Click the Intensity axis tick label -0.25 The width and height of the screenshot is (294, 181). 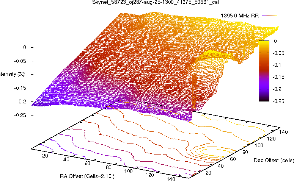point(20,115)
